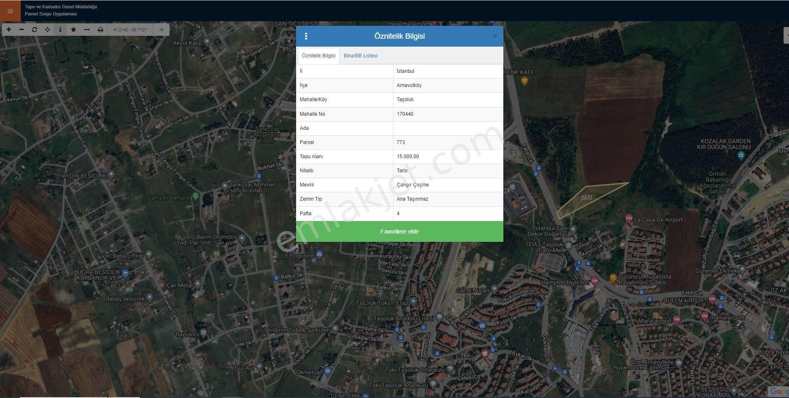789x398 pixels.
Task: Select the Odabaş besicilik marker
Action: (x=149, y=297)
